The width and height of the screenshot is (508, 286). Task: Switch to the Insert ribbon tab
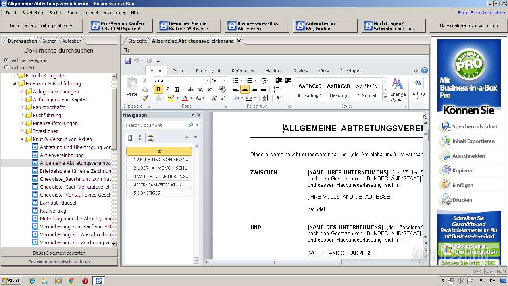(179, 71)
